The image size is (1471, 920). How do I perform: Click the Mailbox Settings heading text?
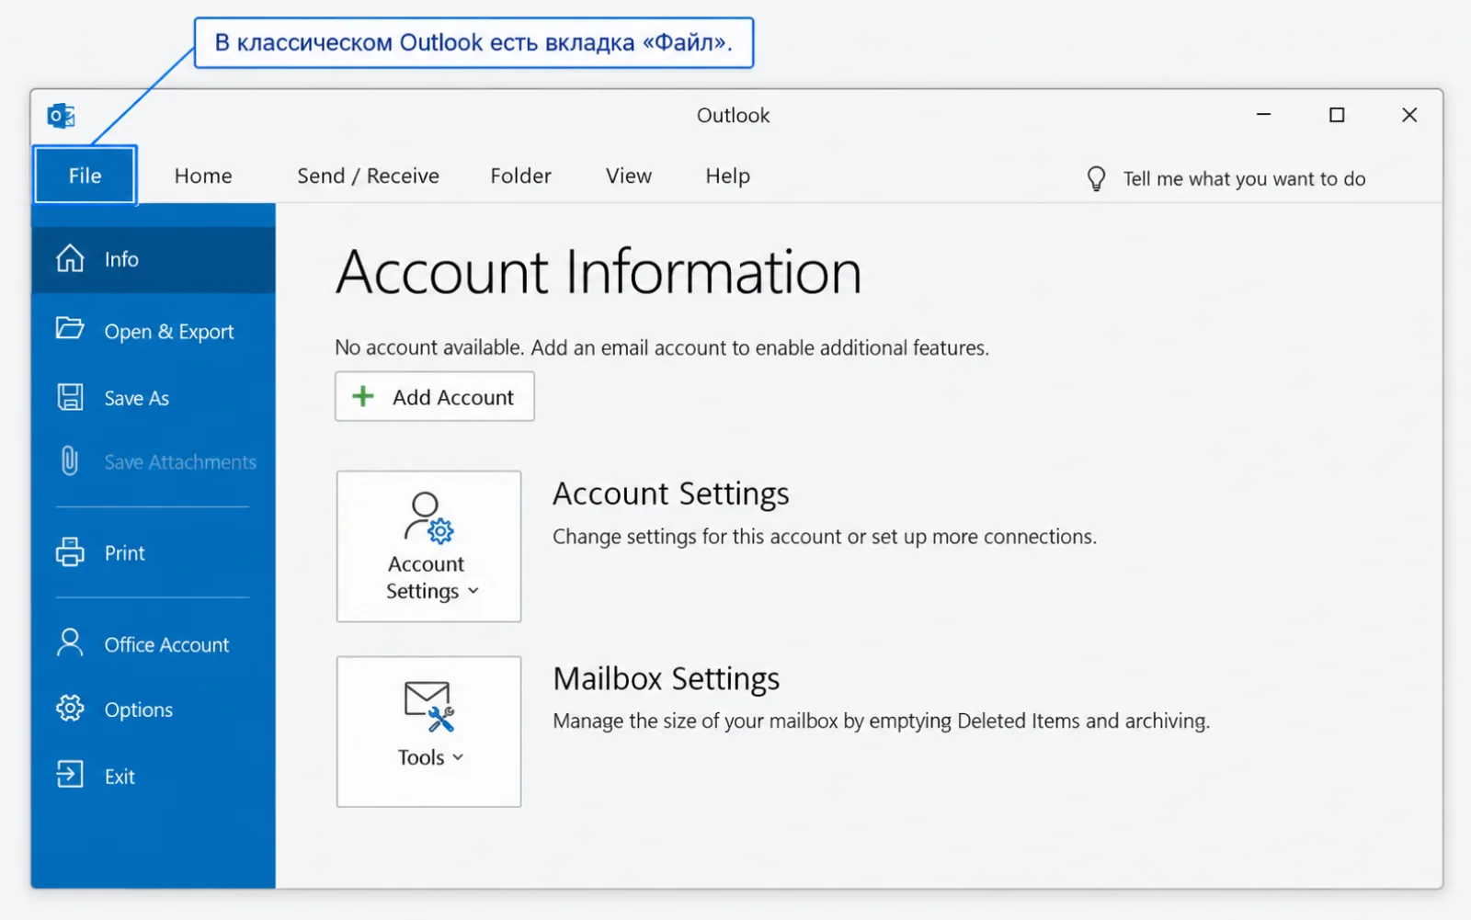[666, 678]
